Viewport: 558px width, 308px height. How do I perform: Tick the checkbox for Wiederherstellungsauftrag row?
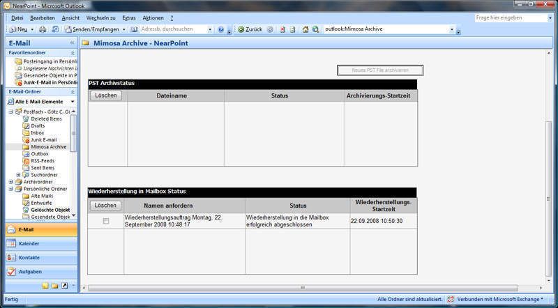[106, 221]
